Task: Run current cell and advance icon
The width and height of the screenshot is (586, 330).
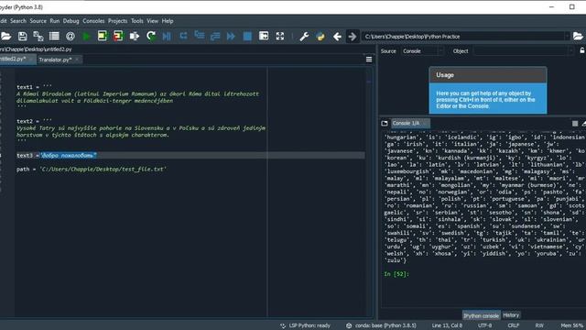Action: point(118,37)
